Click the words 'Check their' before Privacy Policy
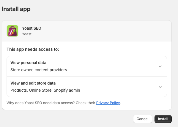Image resolution: width=178 pixels, height=127 pixels. click(x=85, y=103)
